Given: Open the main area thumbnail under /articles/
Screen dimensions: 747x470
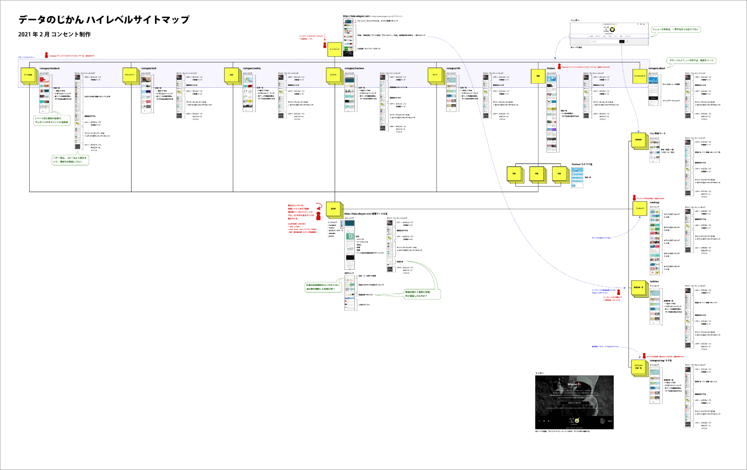Looking at the screenshot, I should click(655, 306).
